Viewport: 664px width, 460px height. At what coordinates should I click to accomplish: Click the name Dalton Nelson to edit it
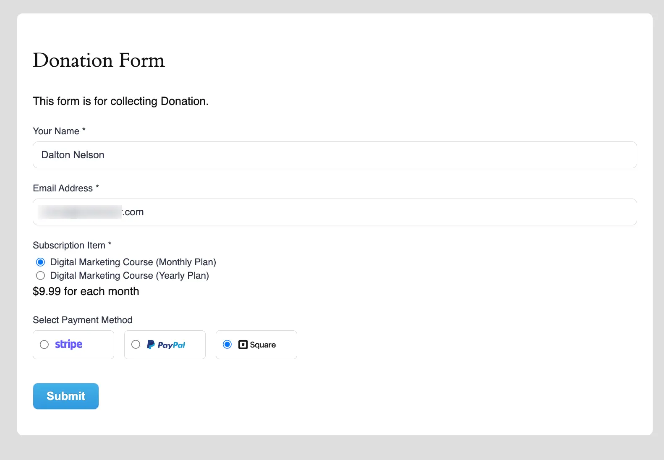(x=72, y=155)
